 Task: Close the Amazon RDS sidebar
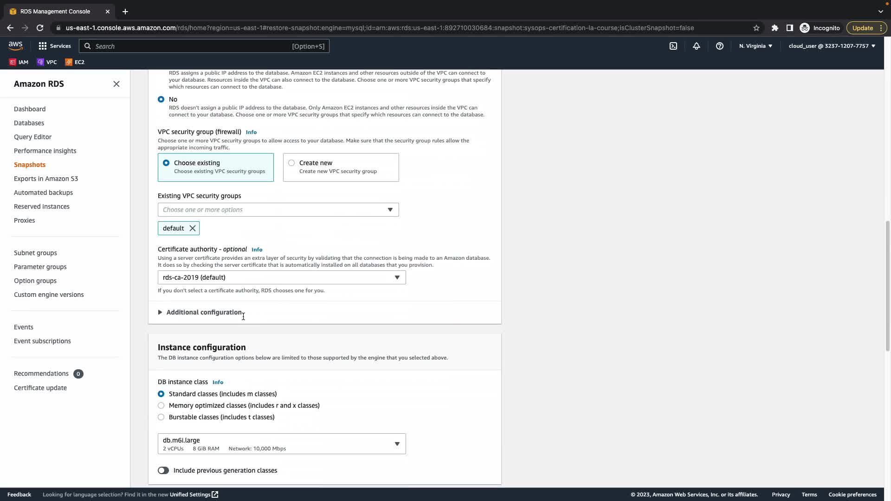(x=116, y=84)
